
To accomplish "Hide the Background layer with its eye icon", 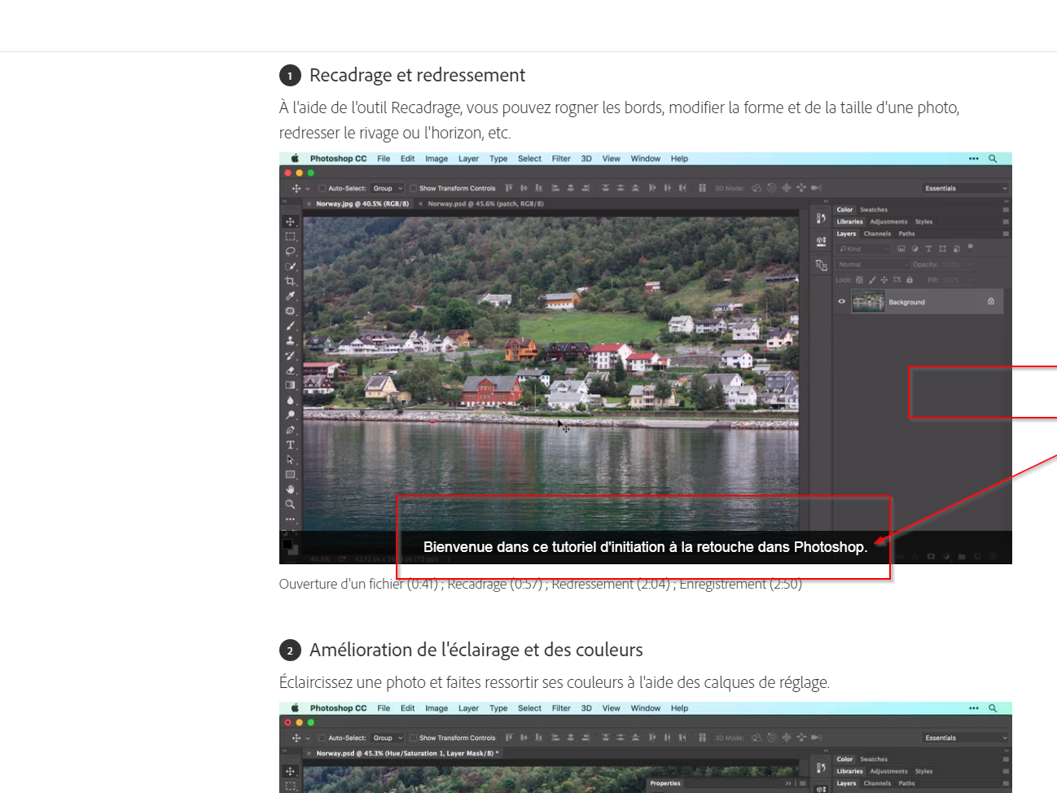I will [x=842, y=301].
